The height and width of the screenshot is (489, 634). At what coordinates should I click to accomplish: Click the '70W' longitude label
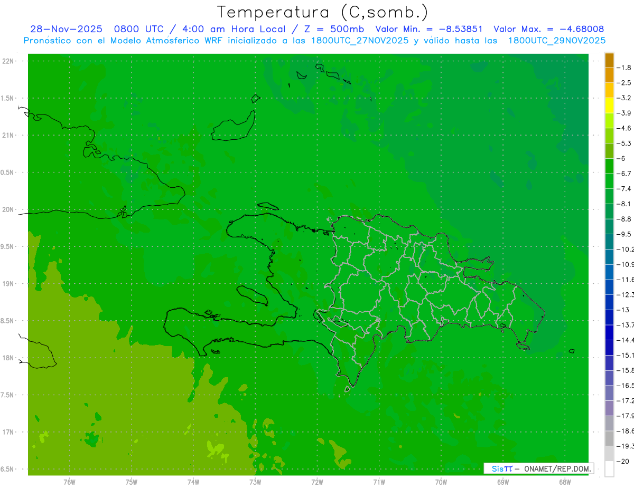point(441,482)
